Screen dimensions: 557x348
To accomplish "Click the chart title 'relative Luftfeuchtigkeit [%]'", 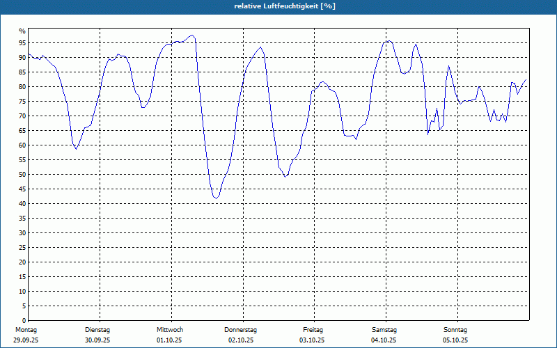I will click(x=285, y=6).
